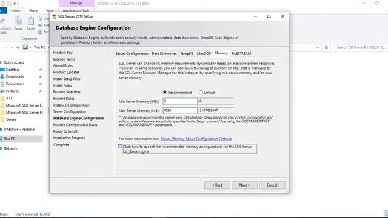
Task: Click the SQL Server 2019 Setup title icon
Action: tap(54, 16)
